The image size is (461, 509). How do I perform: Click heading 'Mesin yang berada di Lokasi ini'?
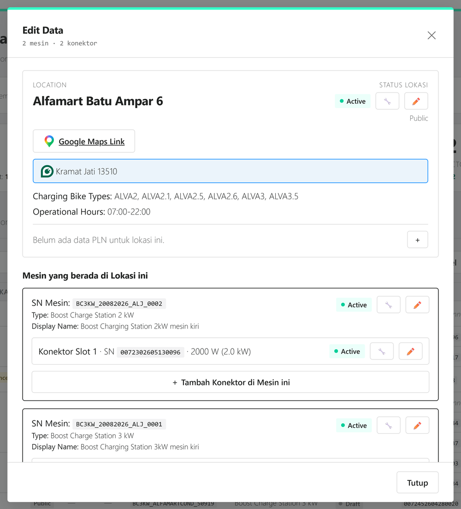85,275
